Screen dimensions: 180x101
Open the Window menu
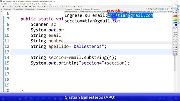click(44, 4)
